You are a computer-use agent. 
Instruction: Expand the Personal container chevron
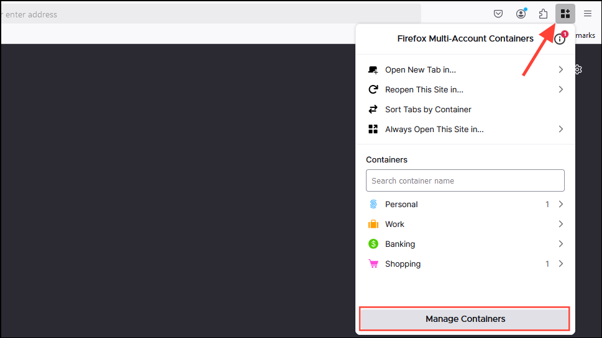click(561, 204)
